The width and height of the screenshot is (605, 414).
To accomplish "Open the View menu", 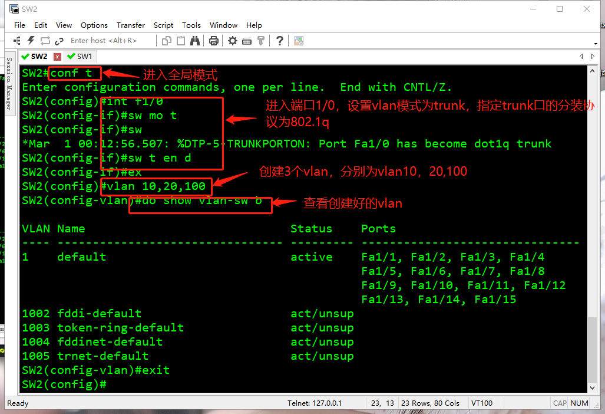I will 64,25.
